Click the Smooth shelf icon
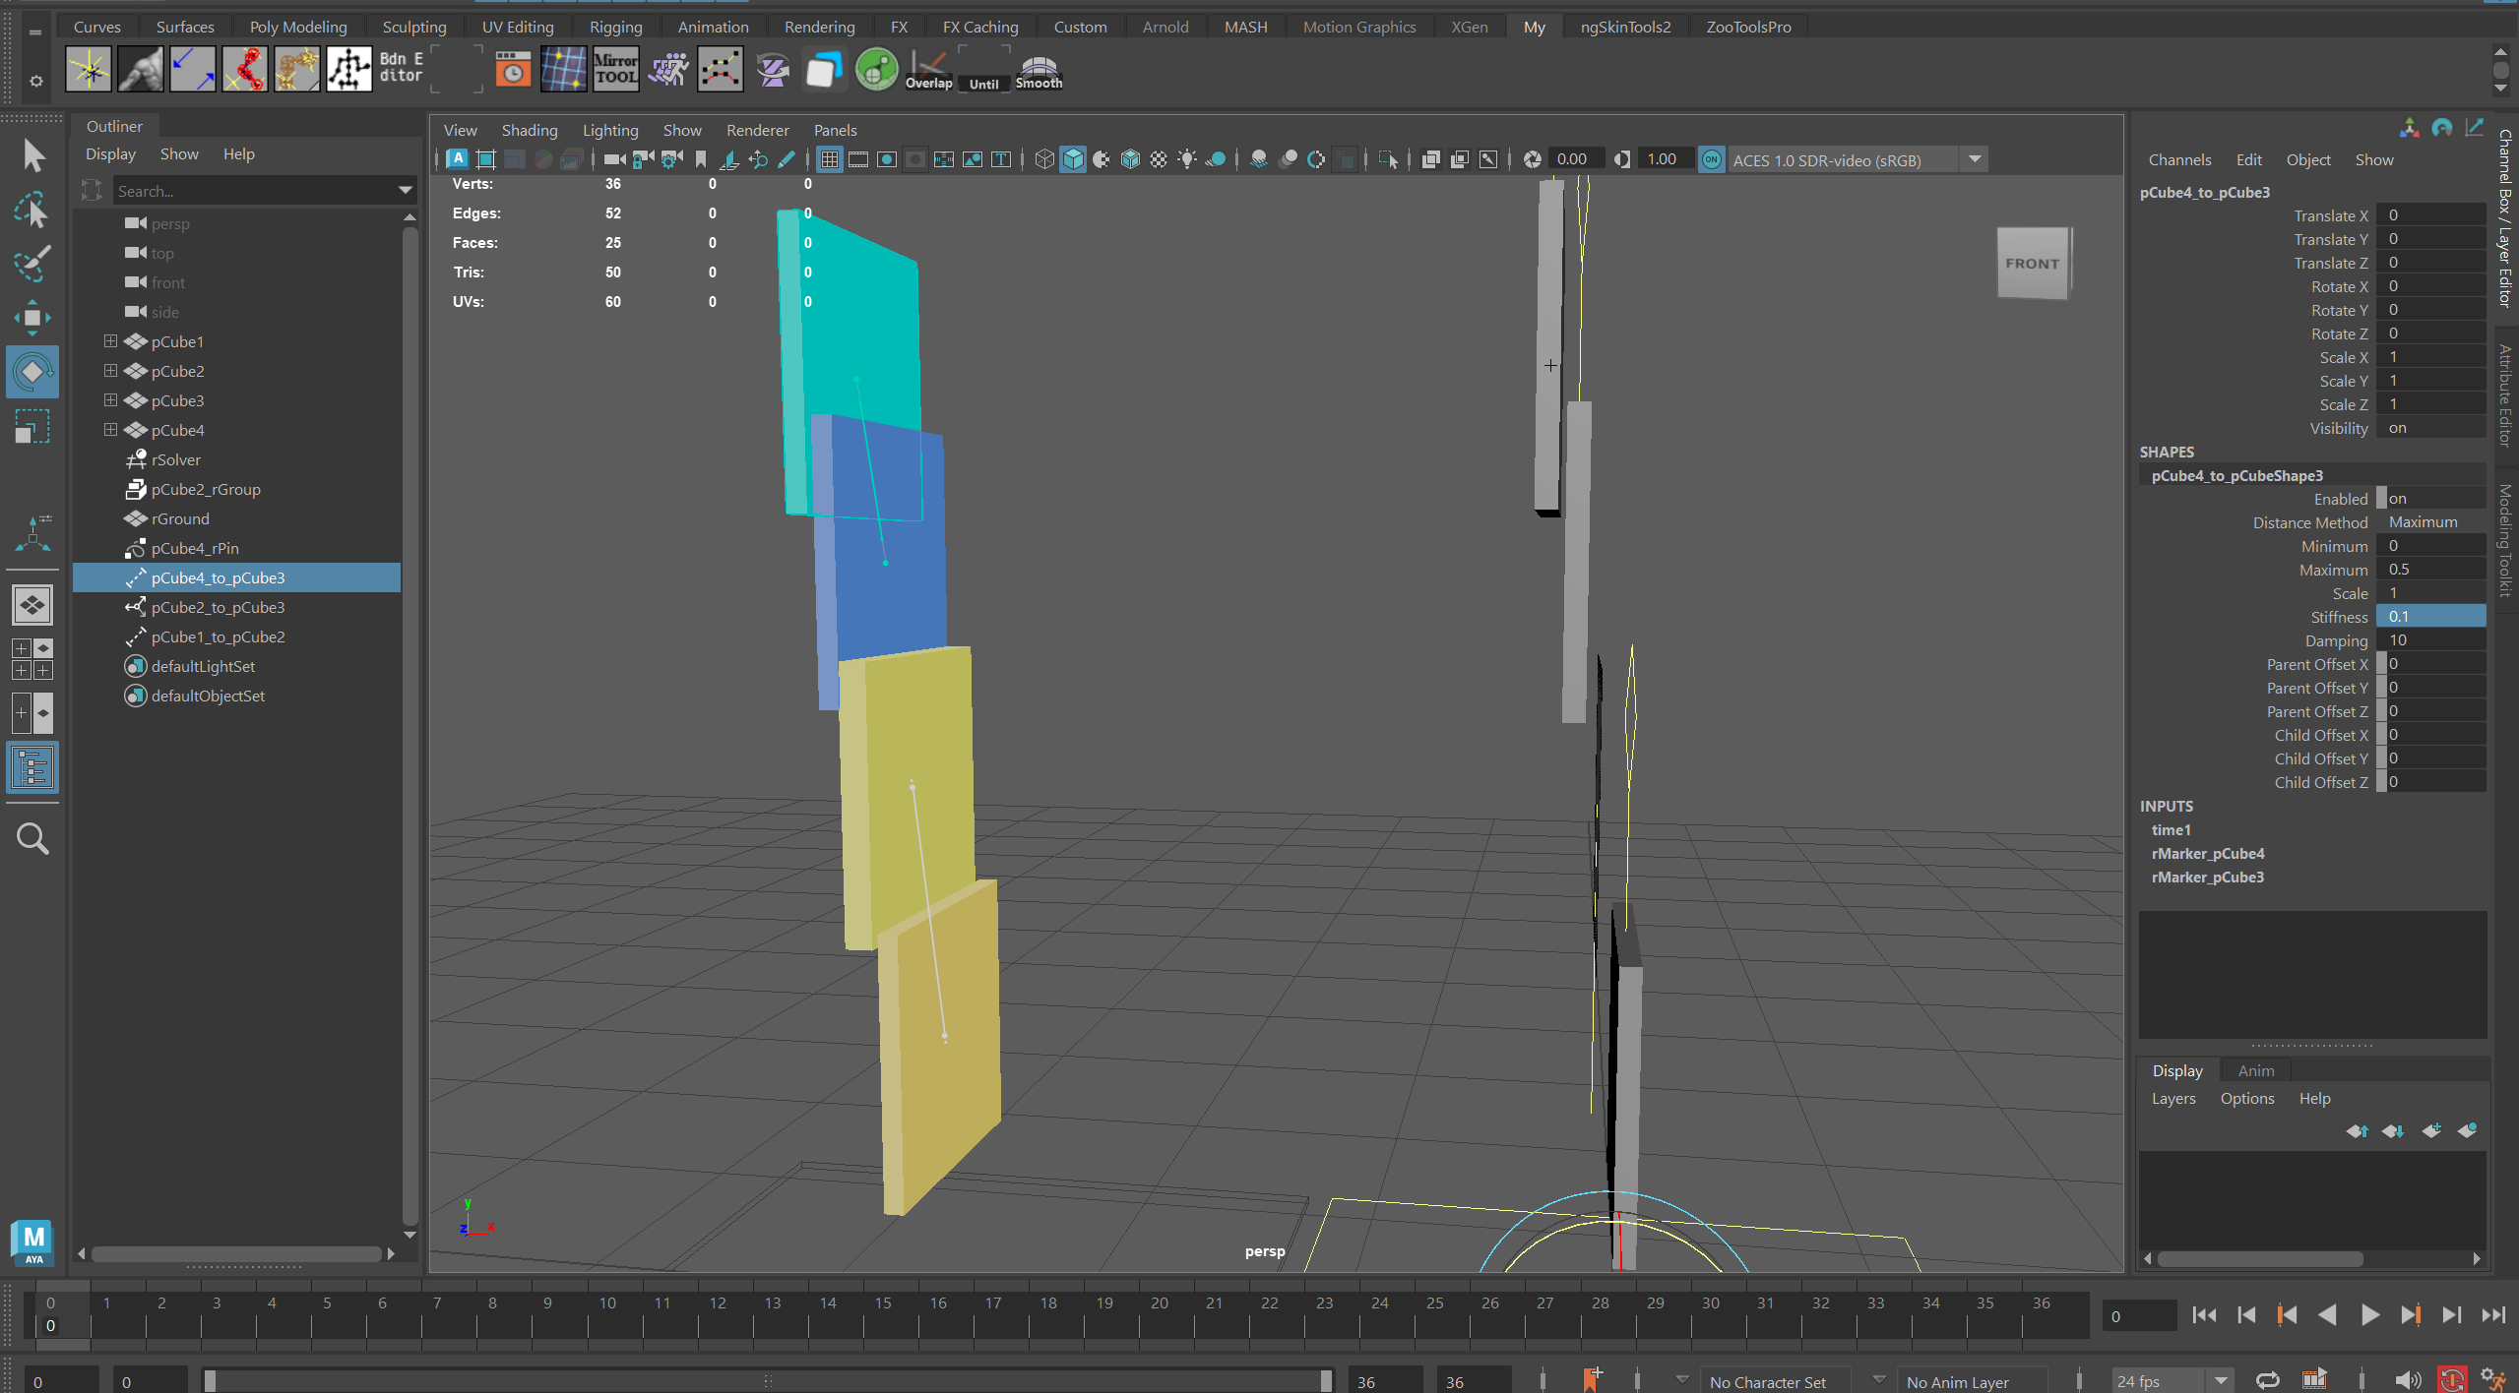The width and height of the screenshot is (2519, 1393). 1039,70
